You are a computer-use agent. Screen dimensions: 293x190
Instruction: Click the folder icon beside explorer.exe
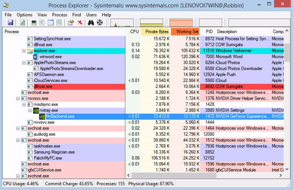[x=30, y=51]
